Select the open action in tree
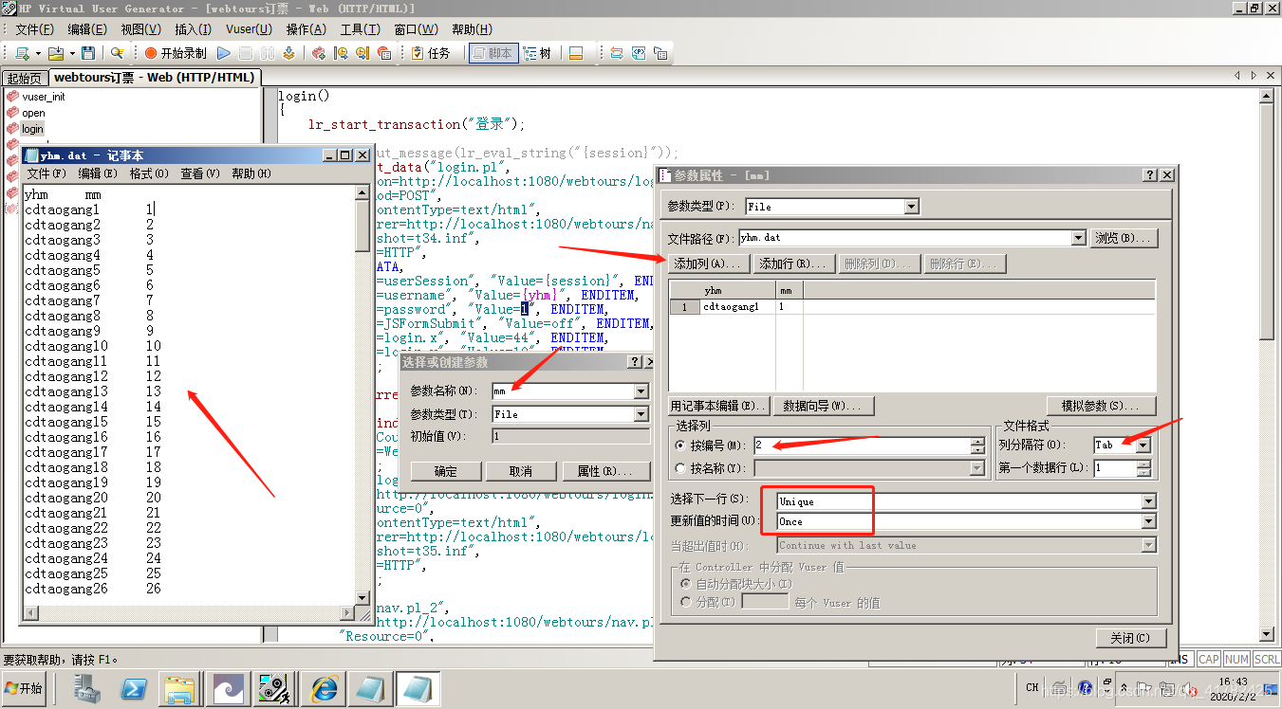 (33, 113)
